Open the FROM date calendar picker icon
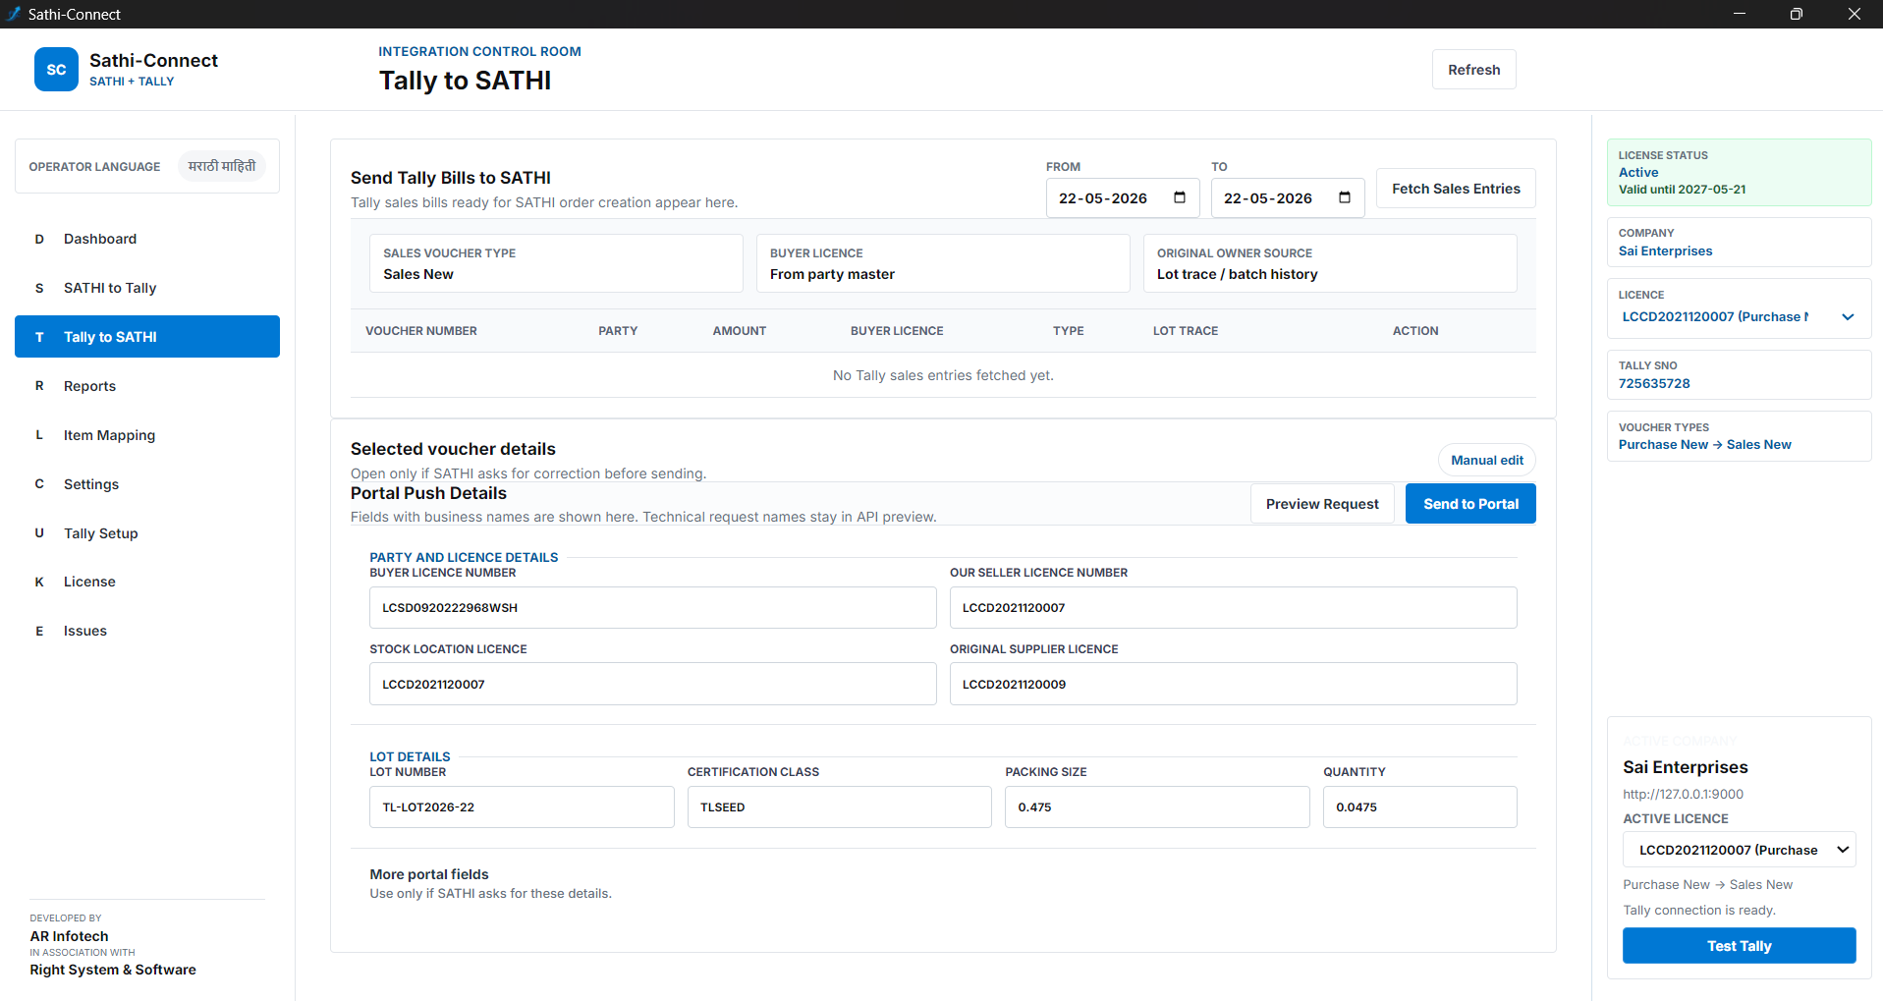This screenshot has width=1883, height=1001. pyautogui.click(x=1180, y=197)
